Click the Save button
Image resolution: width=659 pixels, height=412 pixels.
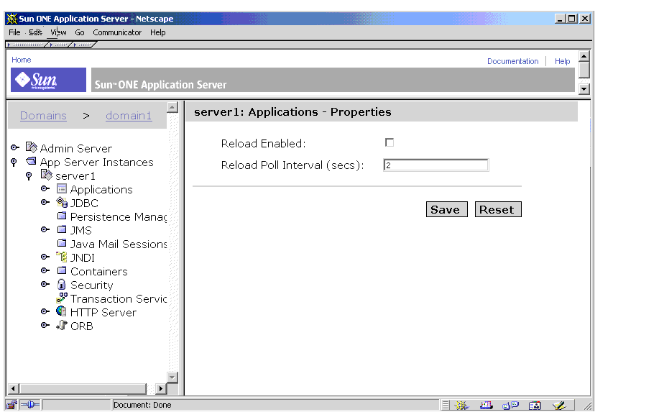446,209
